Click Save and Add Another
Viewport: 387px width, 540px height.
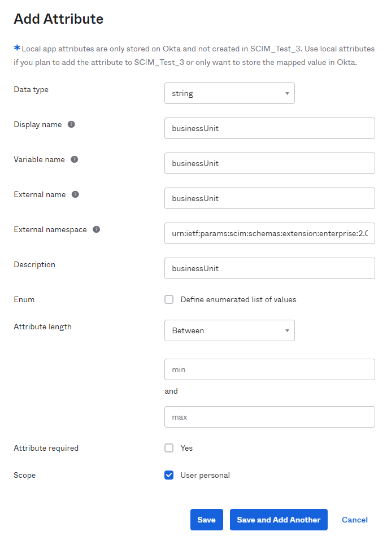tap(279, 520)
